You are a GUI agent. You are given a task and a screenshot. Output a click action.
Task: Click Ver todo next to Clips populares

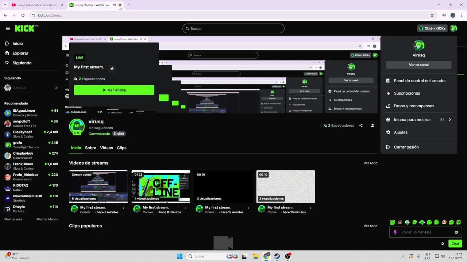pyautogui.click(x=370, y=226)
